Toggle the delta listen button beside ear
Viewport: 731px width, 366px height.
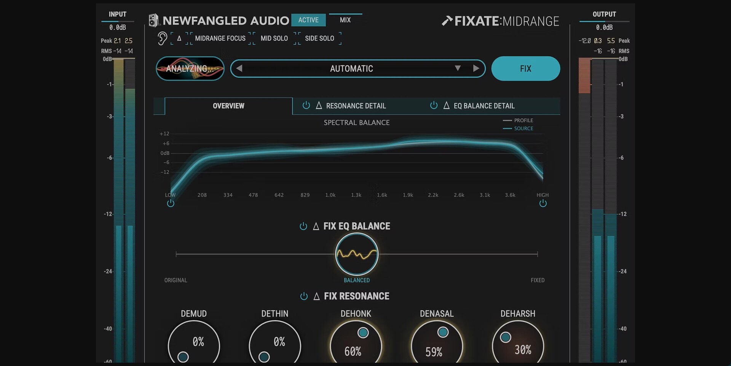[179, 38]
